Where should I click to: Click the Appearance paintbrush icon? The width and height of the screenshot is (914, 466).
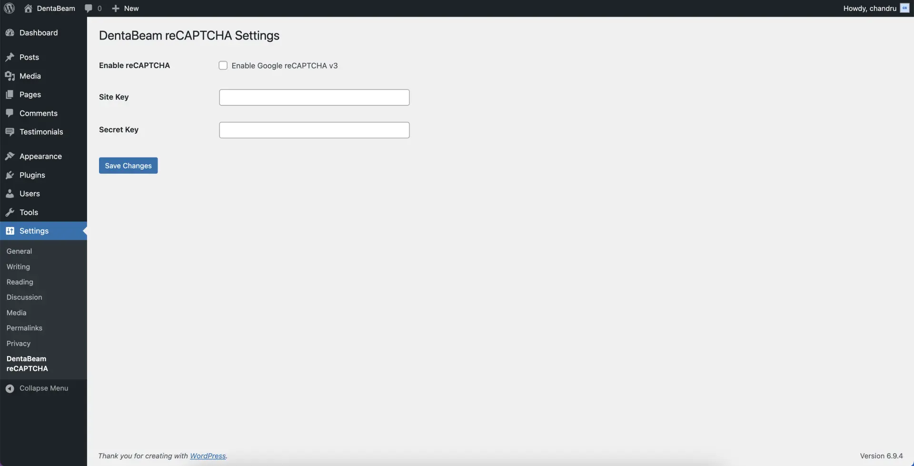coord(10,156)
